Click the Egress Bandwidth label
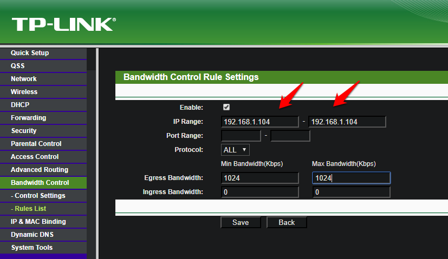448x259 pixels. 174,178
